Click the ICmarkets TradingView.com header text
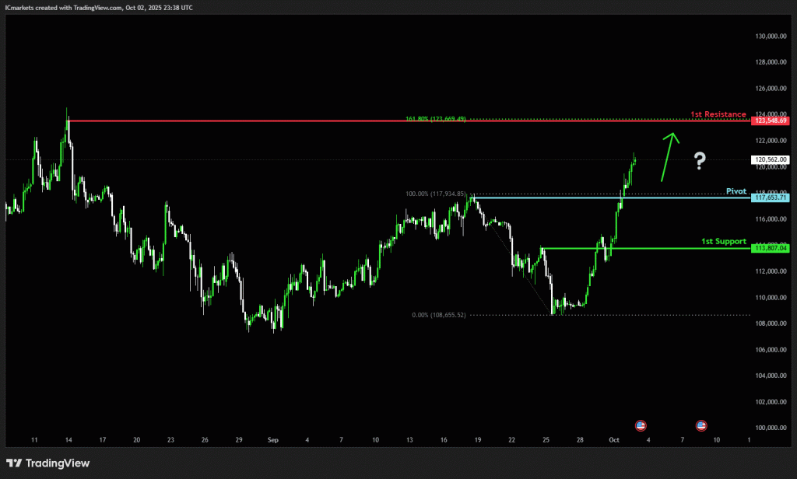The height and width of the screenshot is (479, 797). point(99,7)
